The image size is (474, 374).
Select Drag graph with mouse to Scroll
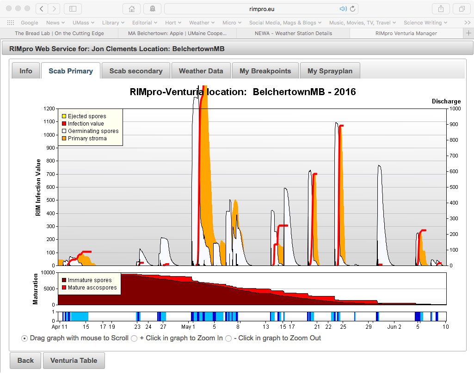(x=25, y=338)
